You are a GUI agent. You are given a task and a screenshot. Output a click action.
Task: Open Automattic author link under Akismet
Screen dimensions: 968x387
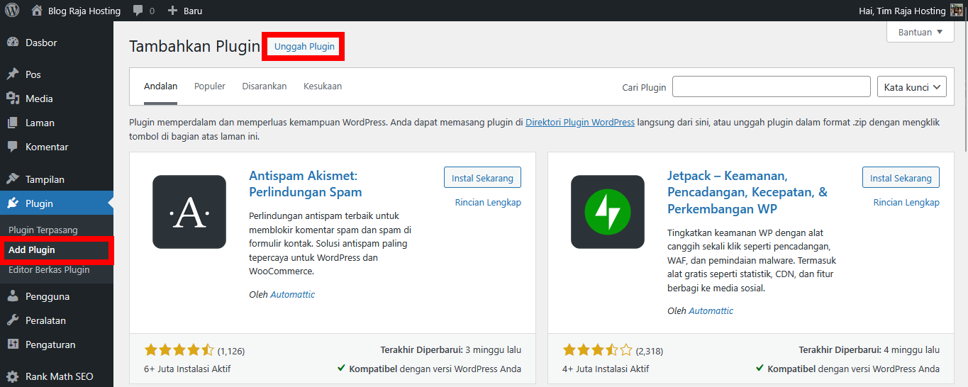pyautogui.click(x=292, y=294)
